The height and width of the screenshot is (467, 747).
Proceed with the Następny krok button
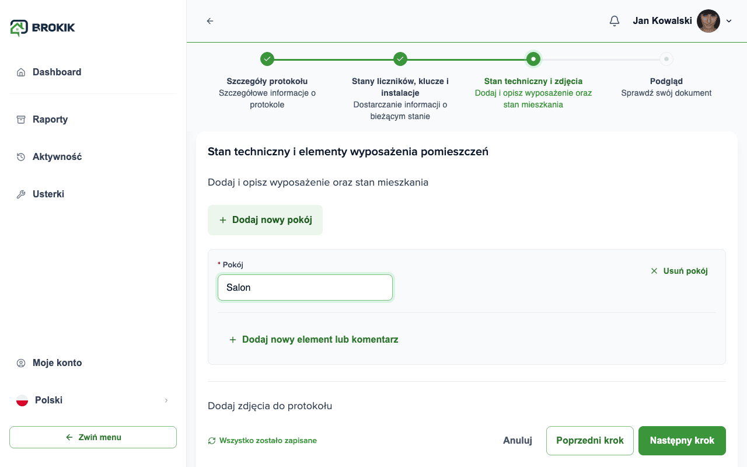click(x=682, y=441)
